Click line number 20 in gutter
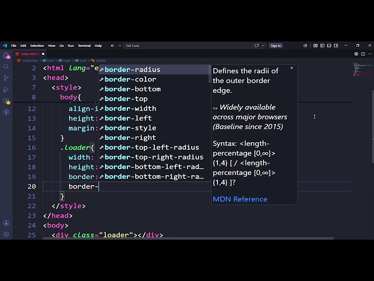Viewport: 374px width, 281px height. pyautogui.click(x=32, y=186)
